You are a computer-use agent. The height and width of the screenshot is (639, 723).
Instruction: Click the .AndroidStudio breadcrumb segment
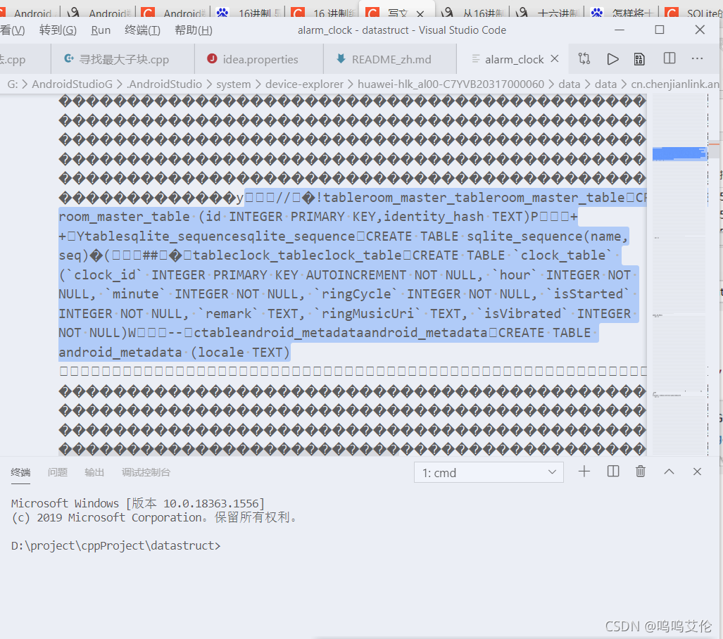(x=165, y=84)
